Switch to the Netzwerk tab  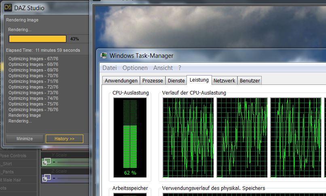(224, 80)
